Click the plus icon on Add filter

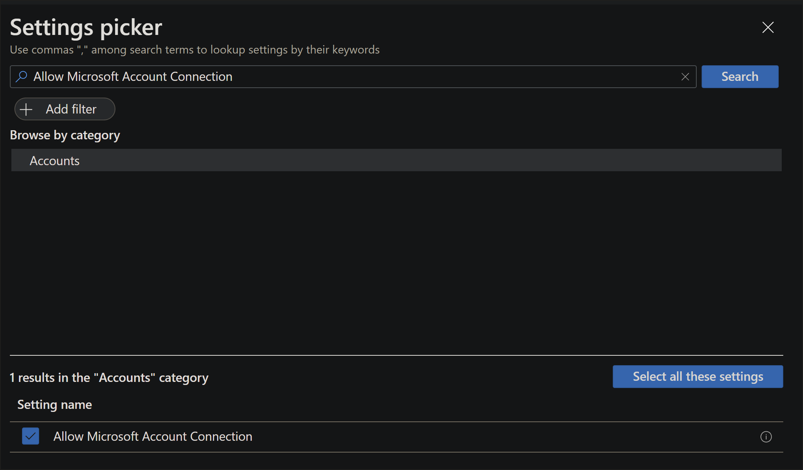(26, 109)
